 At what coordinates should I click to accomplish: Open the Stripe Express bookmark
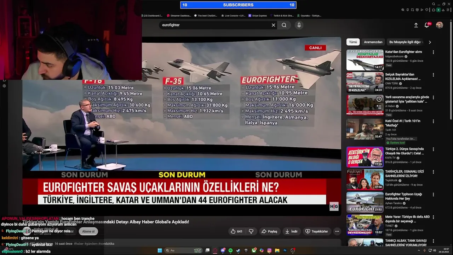tap(258, 16)
